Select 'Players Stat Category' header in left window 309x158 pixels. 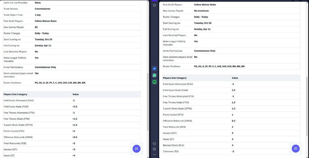(15, 94)
